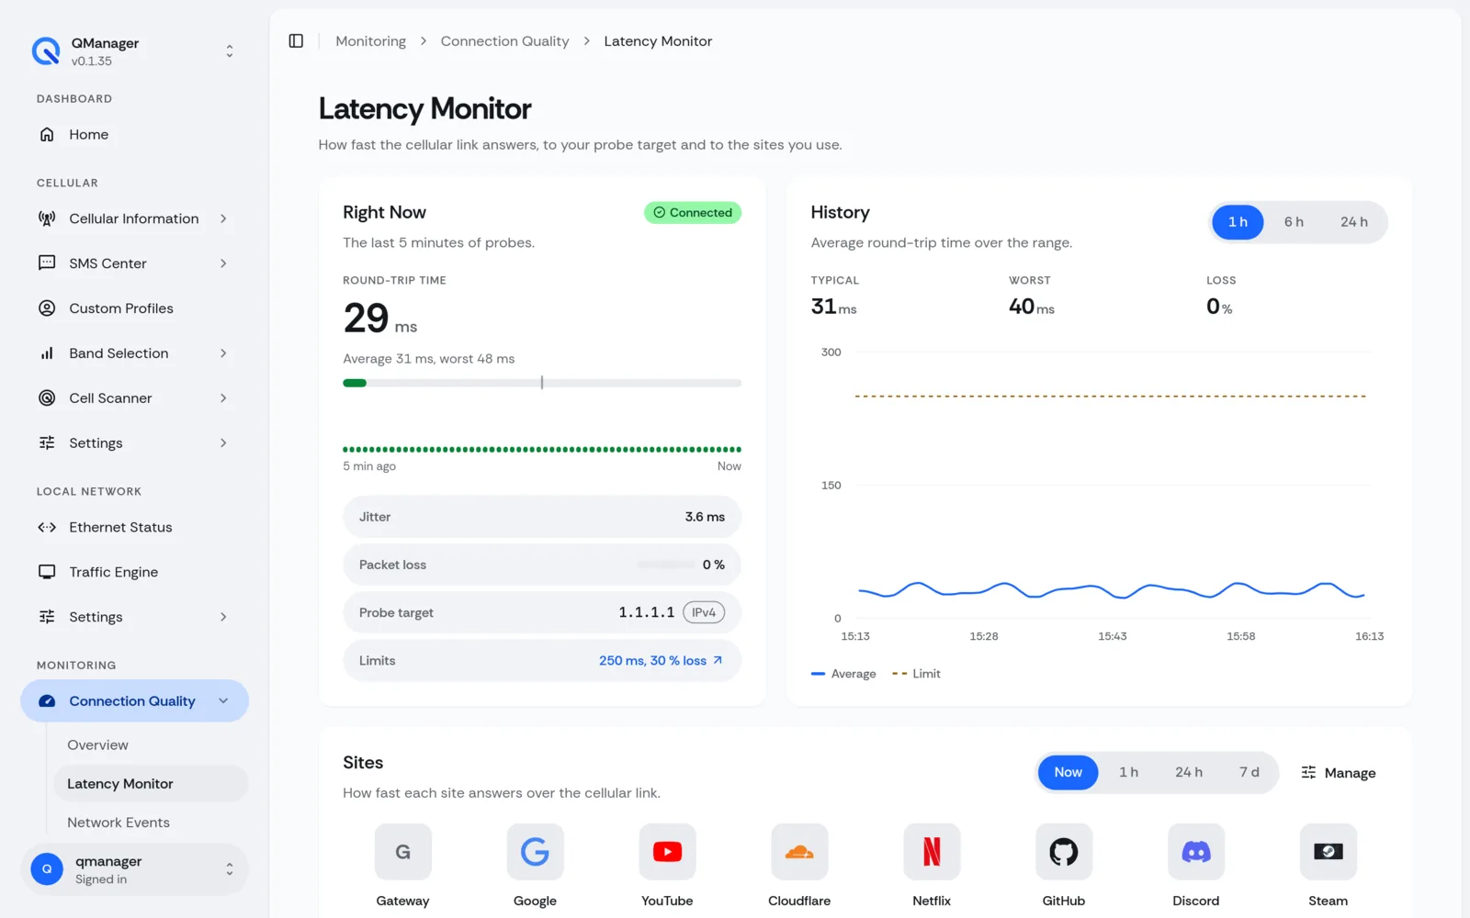
Task: Expand the SMS Center submenu
Action: pos(223,263)
